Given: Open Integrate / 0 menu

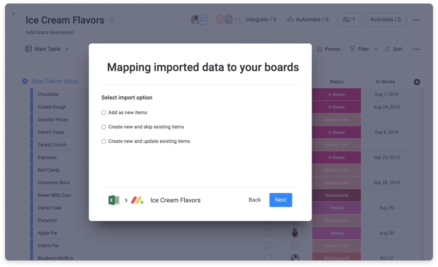Looking at the screenshot, I should [261, 20].
